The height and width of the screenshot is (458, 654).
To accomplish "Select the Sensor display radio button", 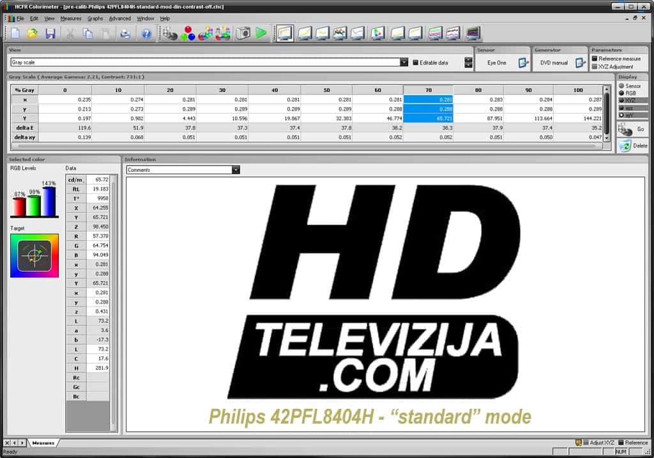I will click(x=621, y=86).
